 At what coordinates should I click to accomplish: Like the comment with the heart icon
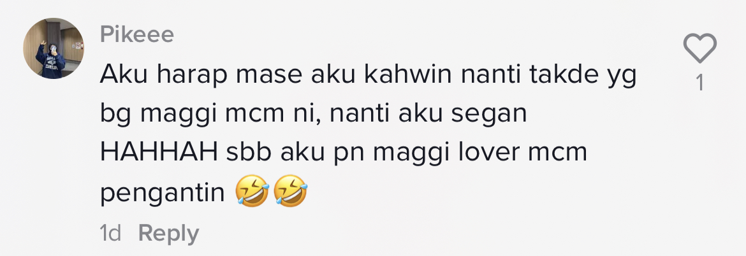tap(700, 48)
